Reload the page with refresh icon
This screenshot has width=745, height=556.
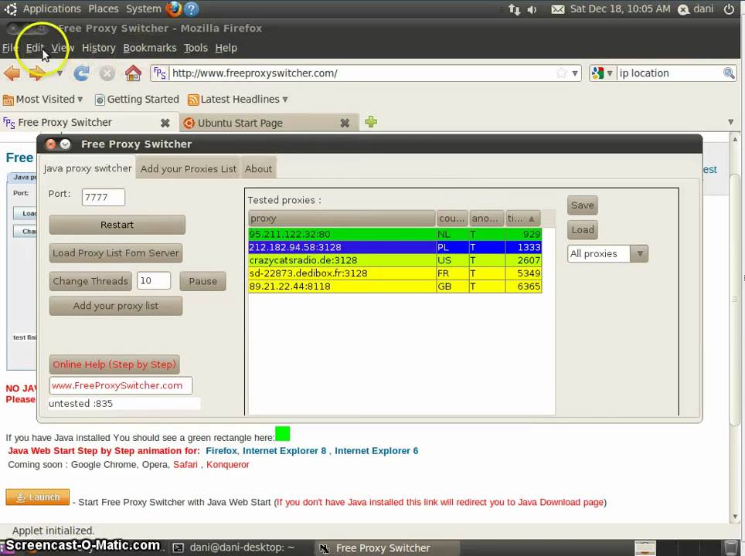(81, 73)
